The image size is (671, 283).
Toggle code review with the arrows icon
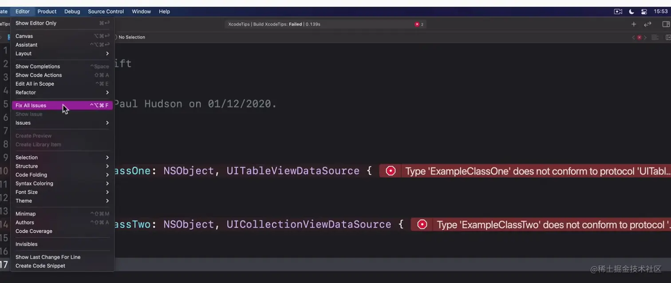[x=648, y=24]
